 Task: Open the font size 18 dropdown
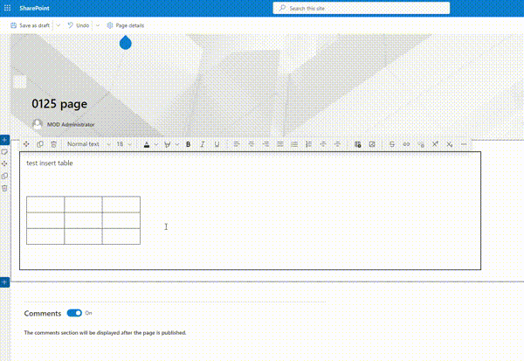click(x=124, y=144)
